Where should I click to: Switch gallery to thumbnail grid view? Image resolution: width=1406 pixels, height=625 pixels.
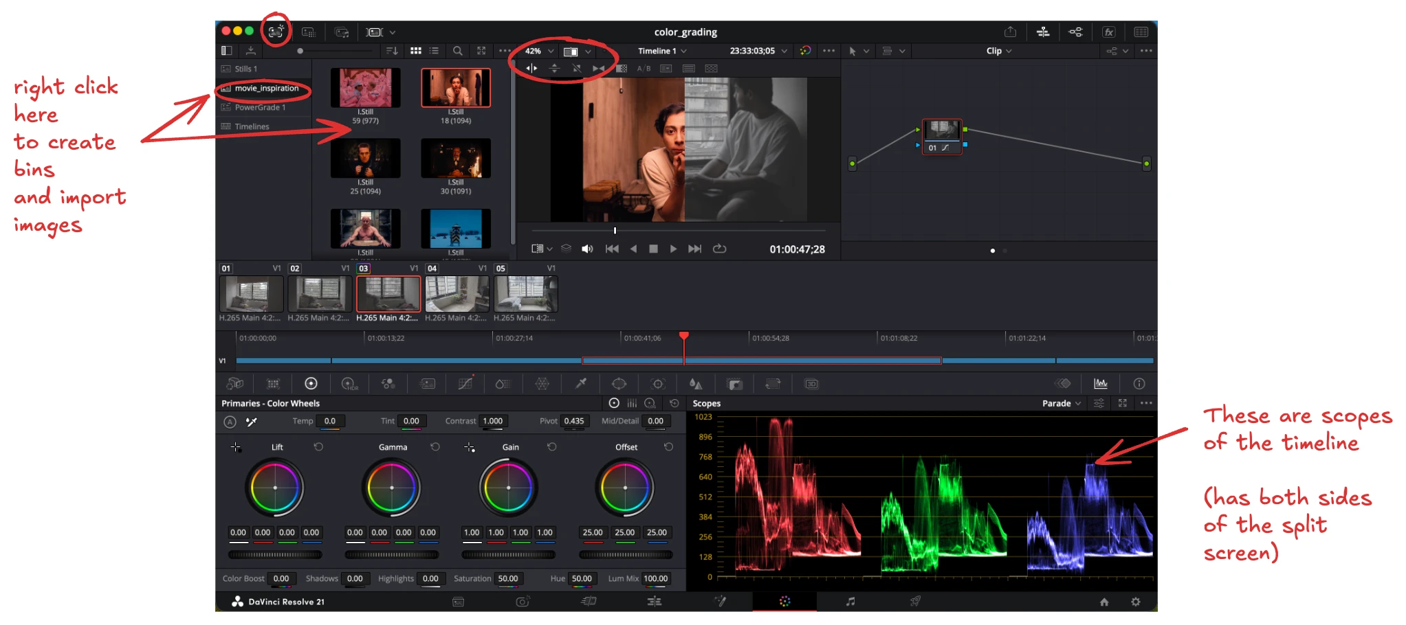tap(416, 51)
